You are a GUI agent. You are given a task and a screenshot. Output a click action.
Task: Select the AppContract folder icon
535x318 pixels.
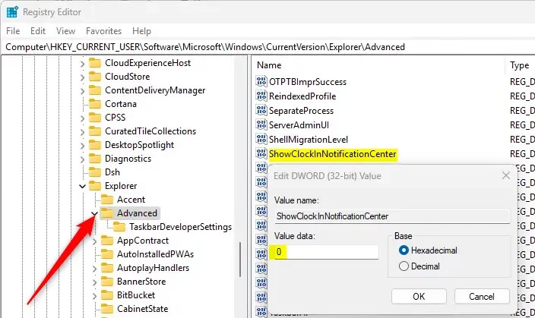[107, 241]
